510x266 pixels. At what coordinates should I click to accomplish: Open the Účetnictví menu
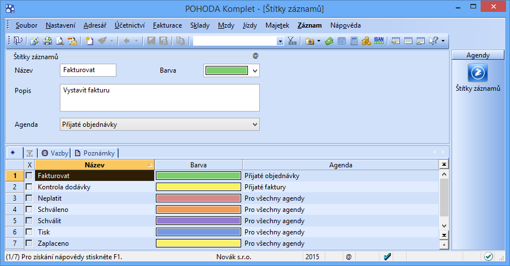[129, 25]
